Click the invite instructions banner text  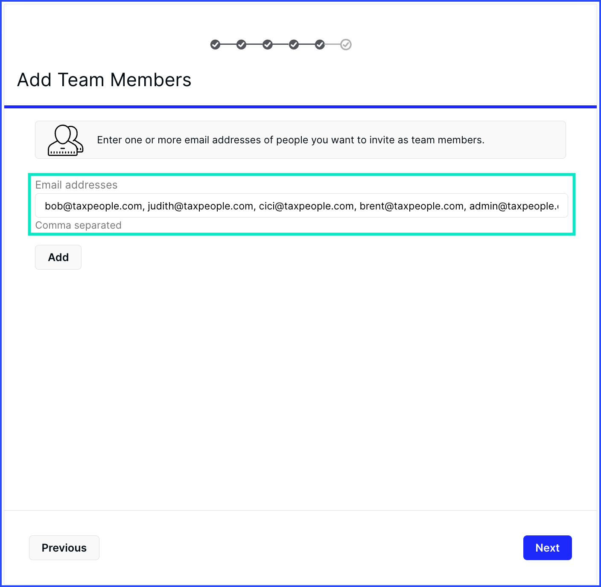click(x=291, y=140)
